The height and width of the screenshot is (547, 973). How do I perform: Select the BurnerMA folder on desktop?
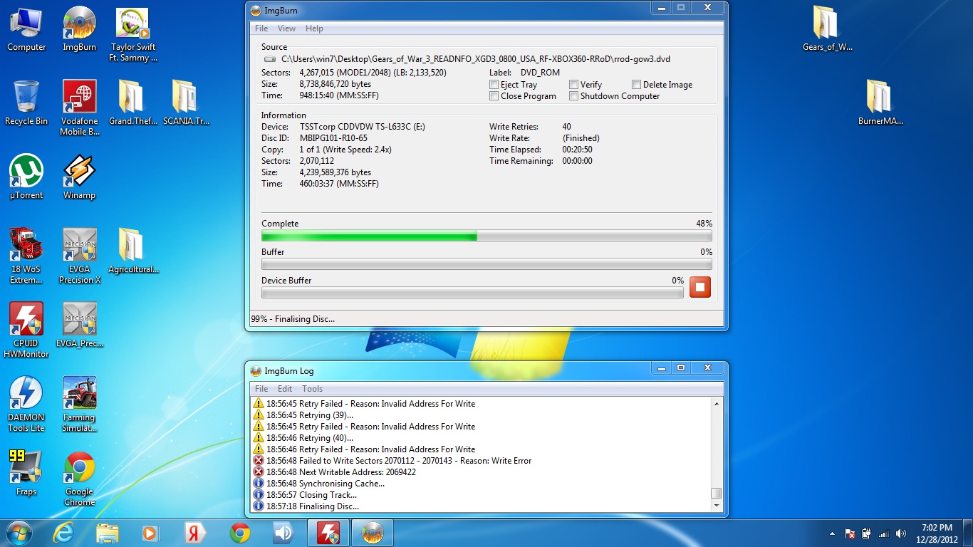coord(880,104)
